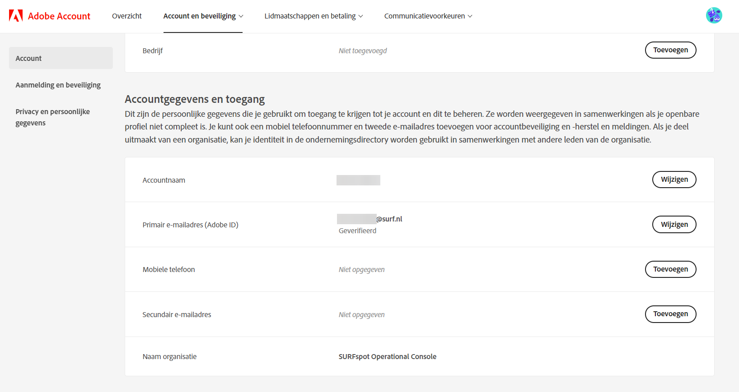Click the Bedrijf label

[x=153, y=51]
